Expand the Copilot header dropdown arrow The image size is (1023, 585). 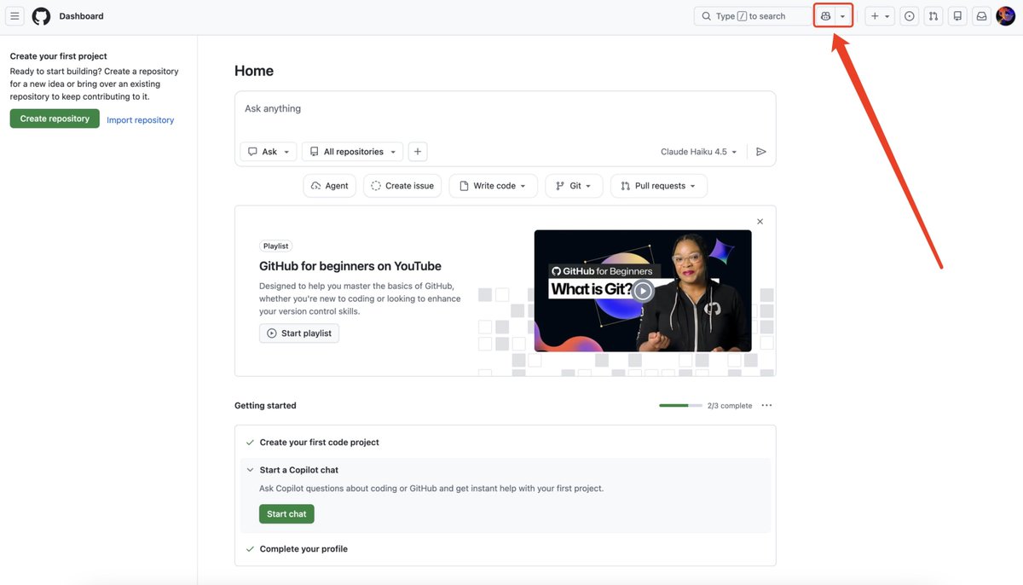point(842,16)
